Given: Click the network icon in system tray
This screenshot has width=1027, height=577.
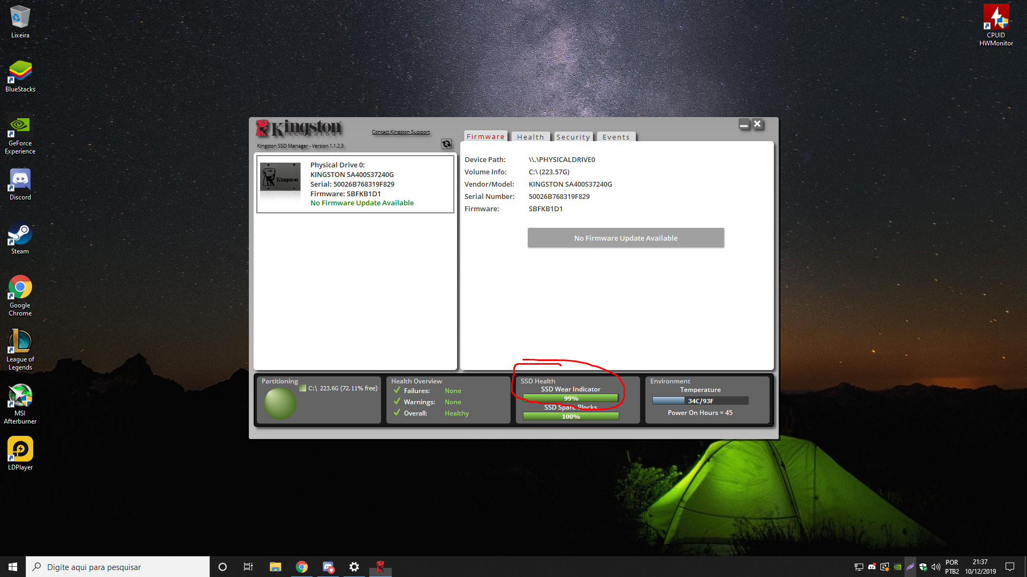Looking at the screenshot, I should (x=859, y=567).
